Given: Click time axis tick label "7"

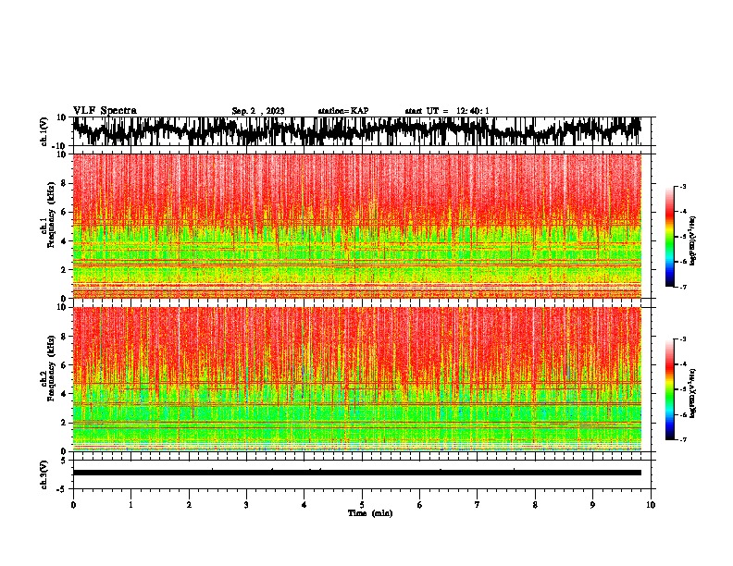Looking at the screenshot, I should [x=478, y=505].
